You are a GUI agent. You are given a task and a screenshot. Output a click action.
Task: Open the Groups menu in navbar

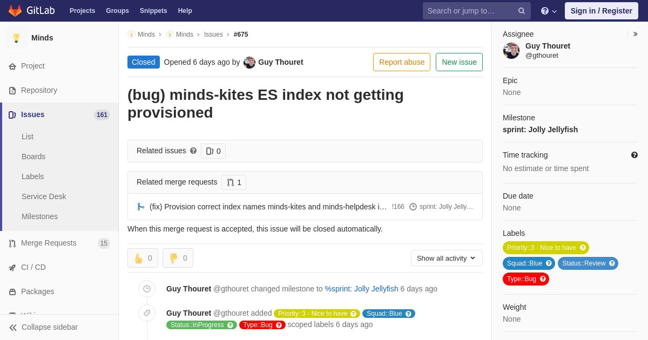click(117, 11)
